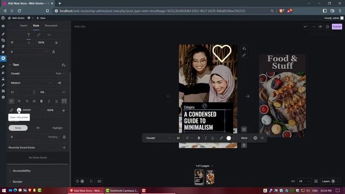Delete the page with trash icon
The height and width of the screenshot is (194, 345).
pyautogui.click(x=244, y=145)
